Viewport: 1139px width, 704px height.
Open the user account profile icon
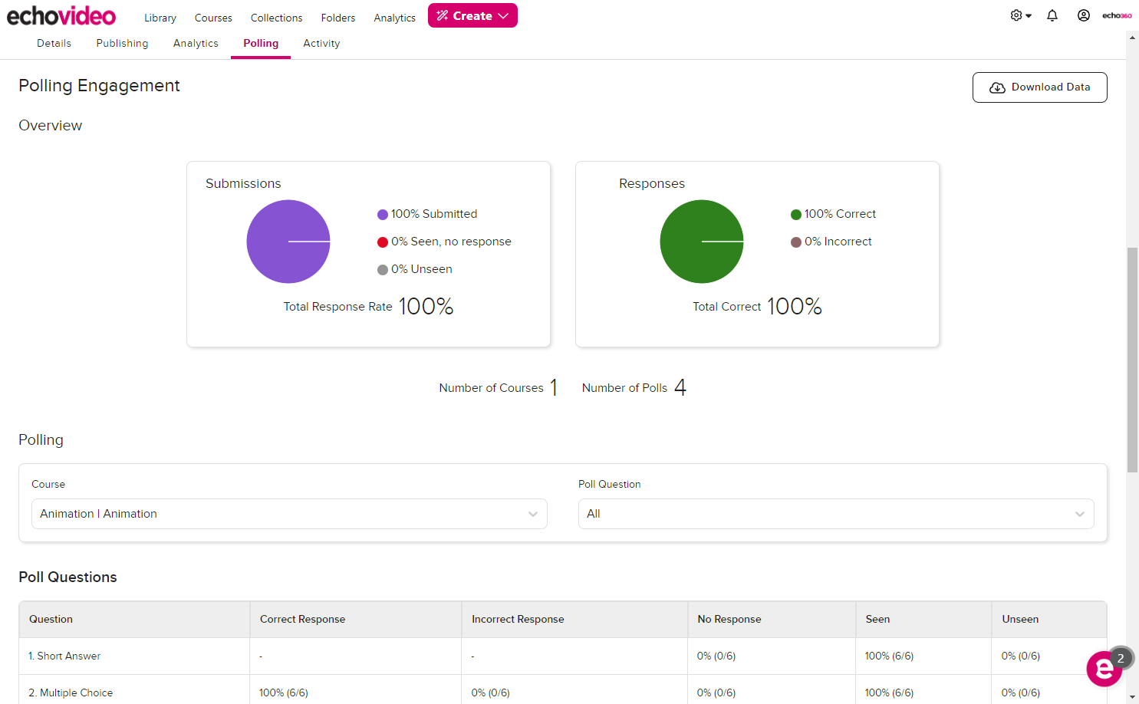(1083, 15)
